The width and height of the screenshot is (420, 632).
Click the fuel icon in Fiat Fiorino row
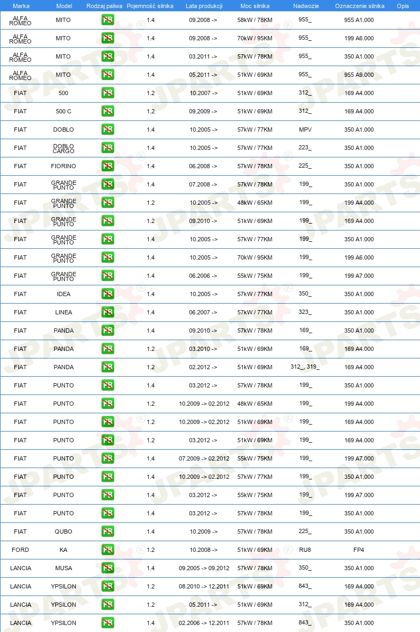[107, 166]
